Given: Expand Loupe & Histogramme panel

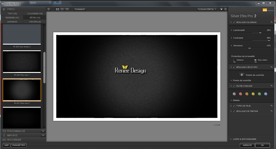Looking at the screenshot, I should 231,139.
